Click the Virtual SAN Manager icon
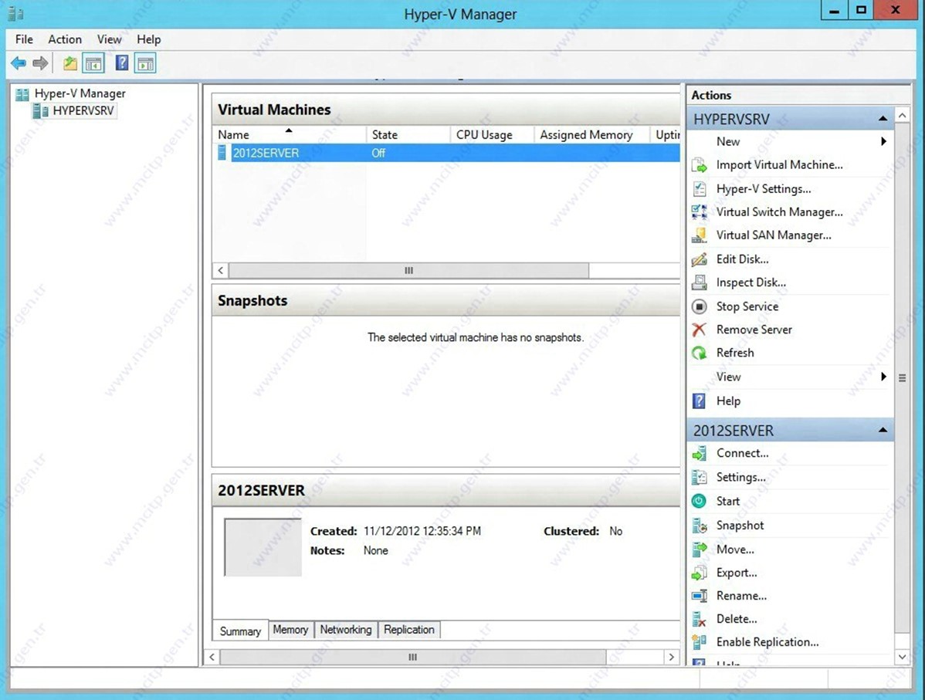This screenshot has height=700, width=925. click(x=699, y=235)
